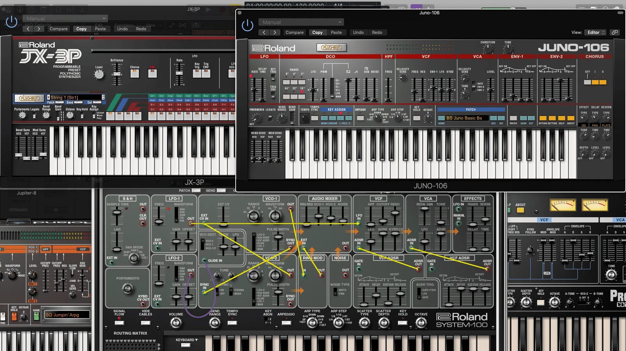Click the JX-3P Level knob
This screenshot has height=351, width=626.
pos(99,75)
